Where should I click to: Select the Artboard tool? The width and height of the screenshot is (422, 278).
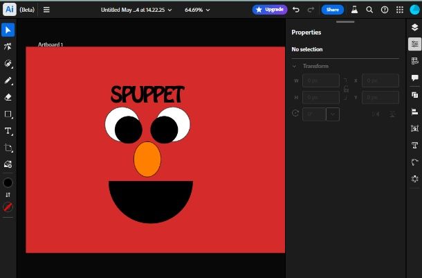tap(8, 148)
